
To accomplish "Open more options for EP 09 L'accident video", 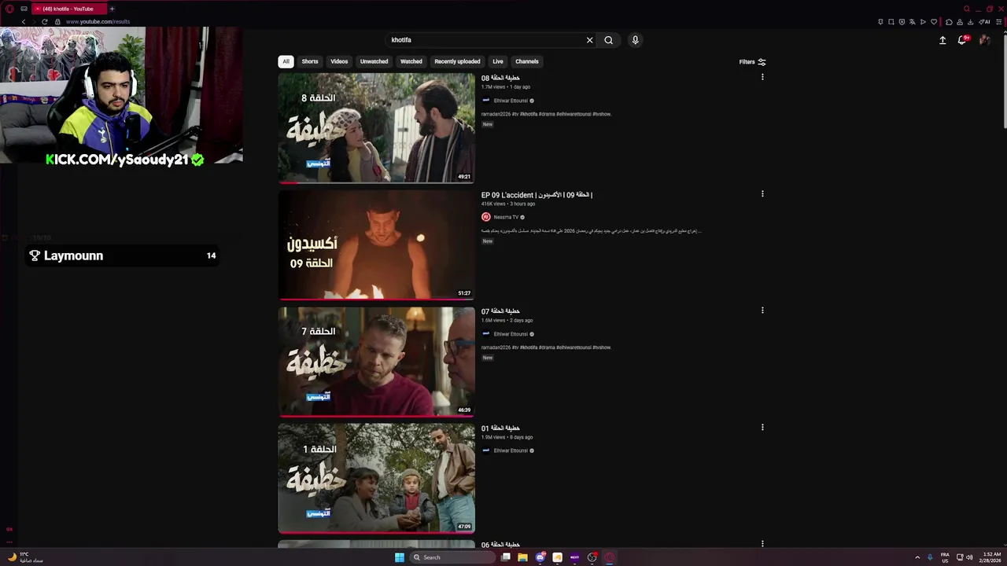I will [x=762, y=193].
